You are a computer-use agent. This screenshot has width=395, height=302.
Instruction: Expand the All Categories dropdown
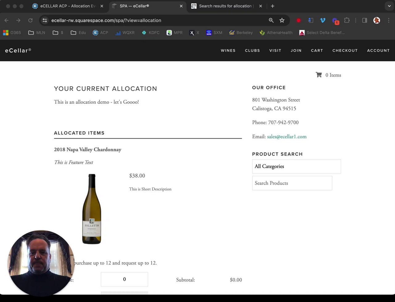point(296,166)
